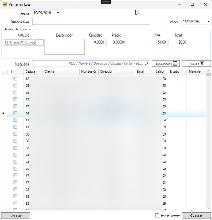Click the current row indicator arrow
The image size is (212, 220).
click(4, 113)
